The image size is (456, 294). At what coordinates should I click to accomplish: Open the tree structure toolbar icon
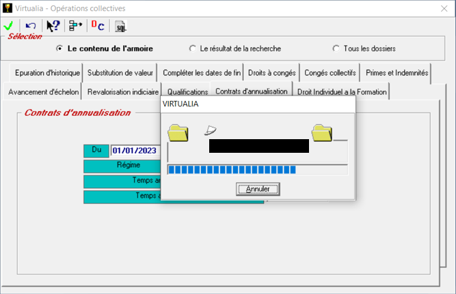[75, 26]
